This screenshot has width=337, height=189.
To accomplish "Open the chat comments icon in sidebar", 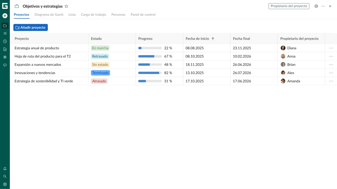I will point(5,65).
